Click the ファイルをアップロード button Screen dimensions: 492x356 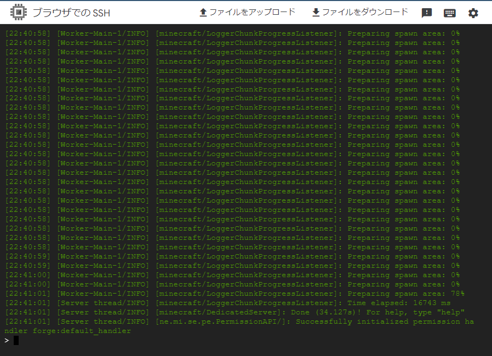point(247,13)
